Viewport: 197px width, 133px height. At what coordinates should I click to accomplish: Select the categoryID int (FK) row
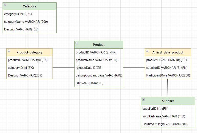[29, 68]
